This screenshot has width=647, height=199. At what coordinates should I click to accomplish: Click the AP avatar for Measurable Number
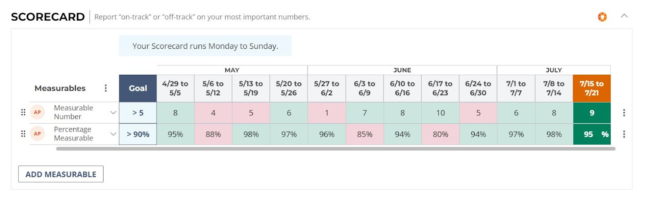coord(37,112)
